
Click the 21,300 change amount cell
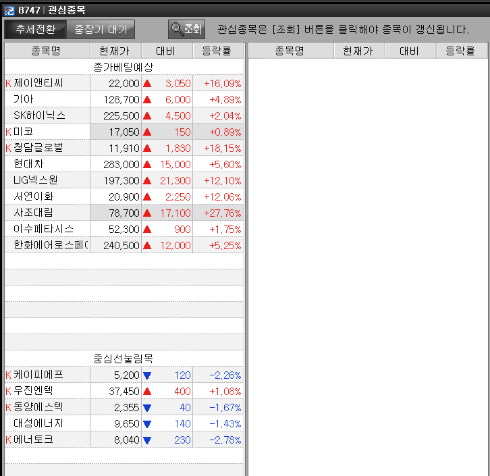click(167, 181)
